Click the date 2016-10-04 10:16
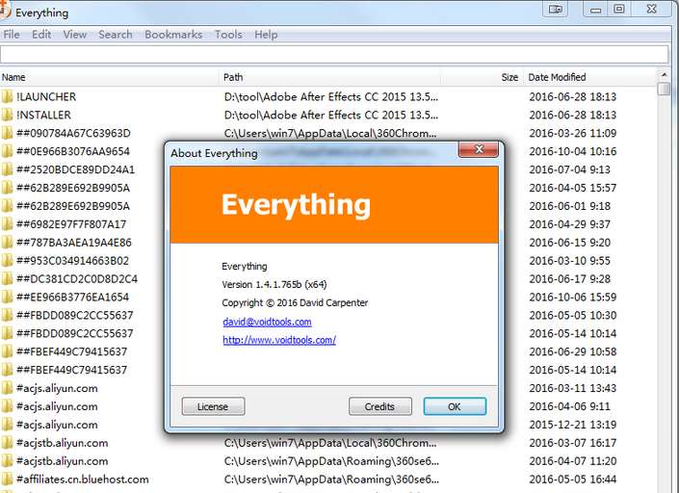 (572, 151)
